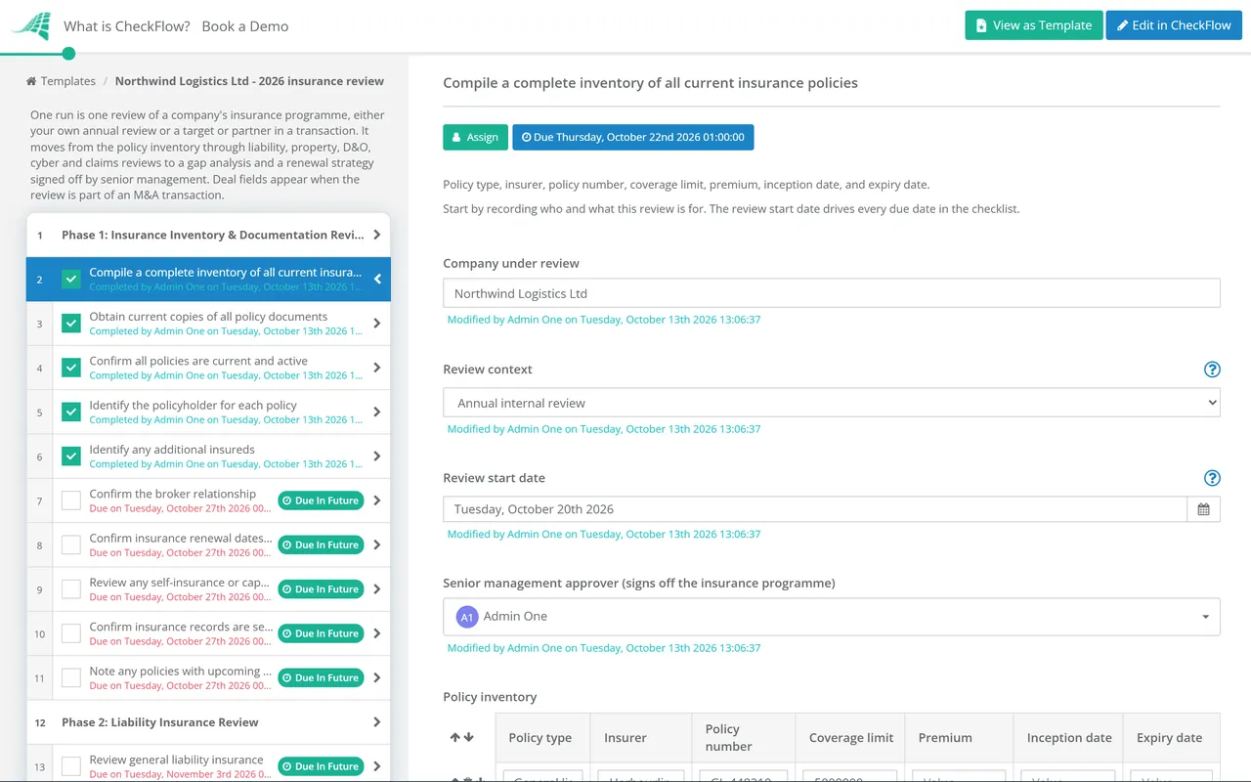Click the Expiry date column header
Screen dimensions: 1251x782
1169,738
